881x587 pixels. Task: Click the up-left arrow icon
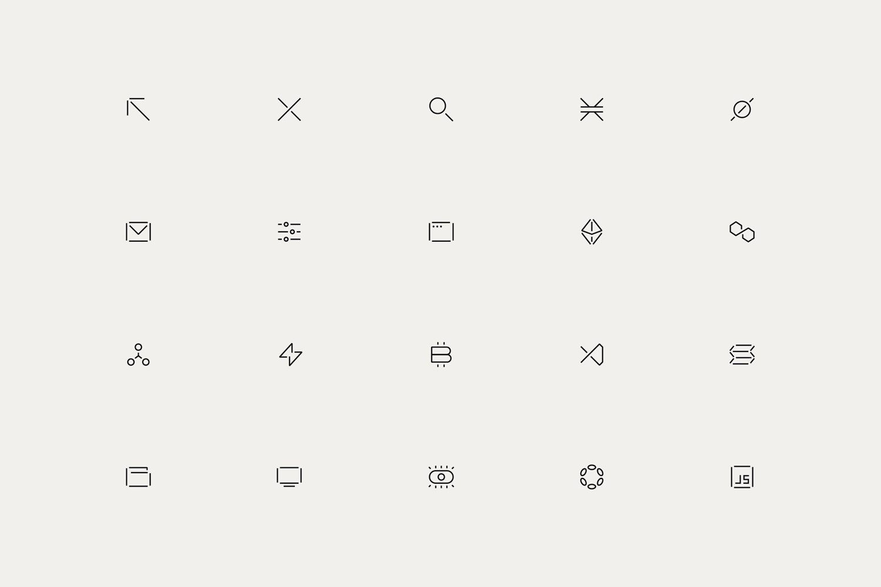tap(139, 109)
